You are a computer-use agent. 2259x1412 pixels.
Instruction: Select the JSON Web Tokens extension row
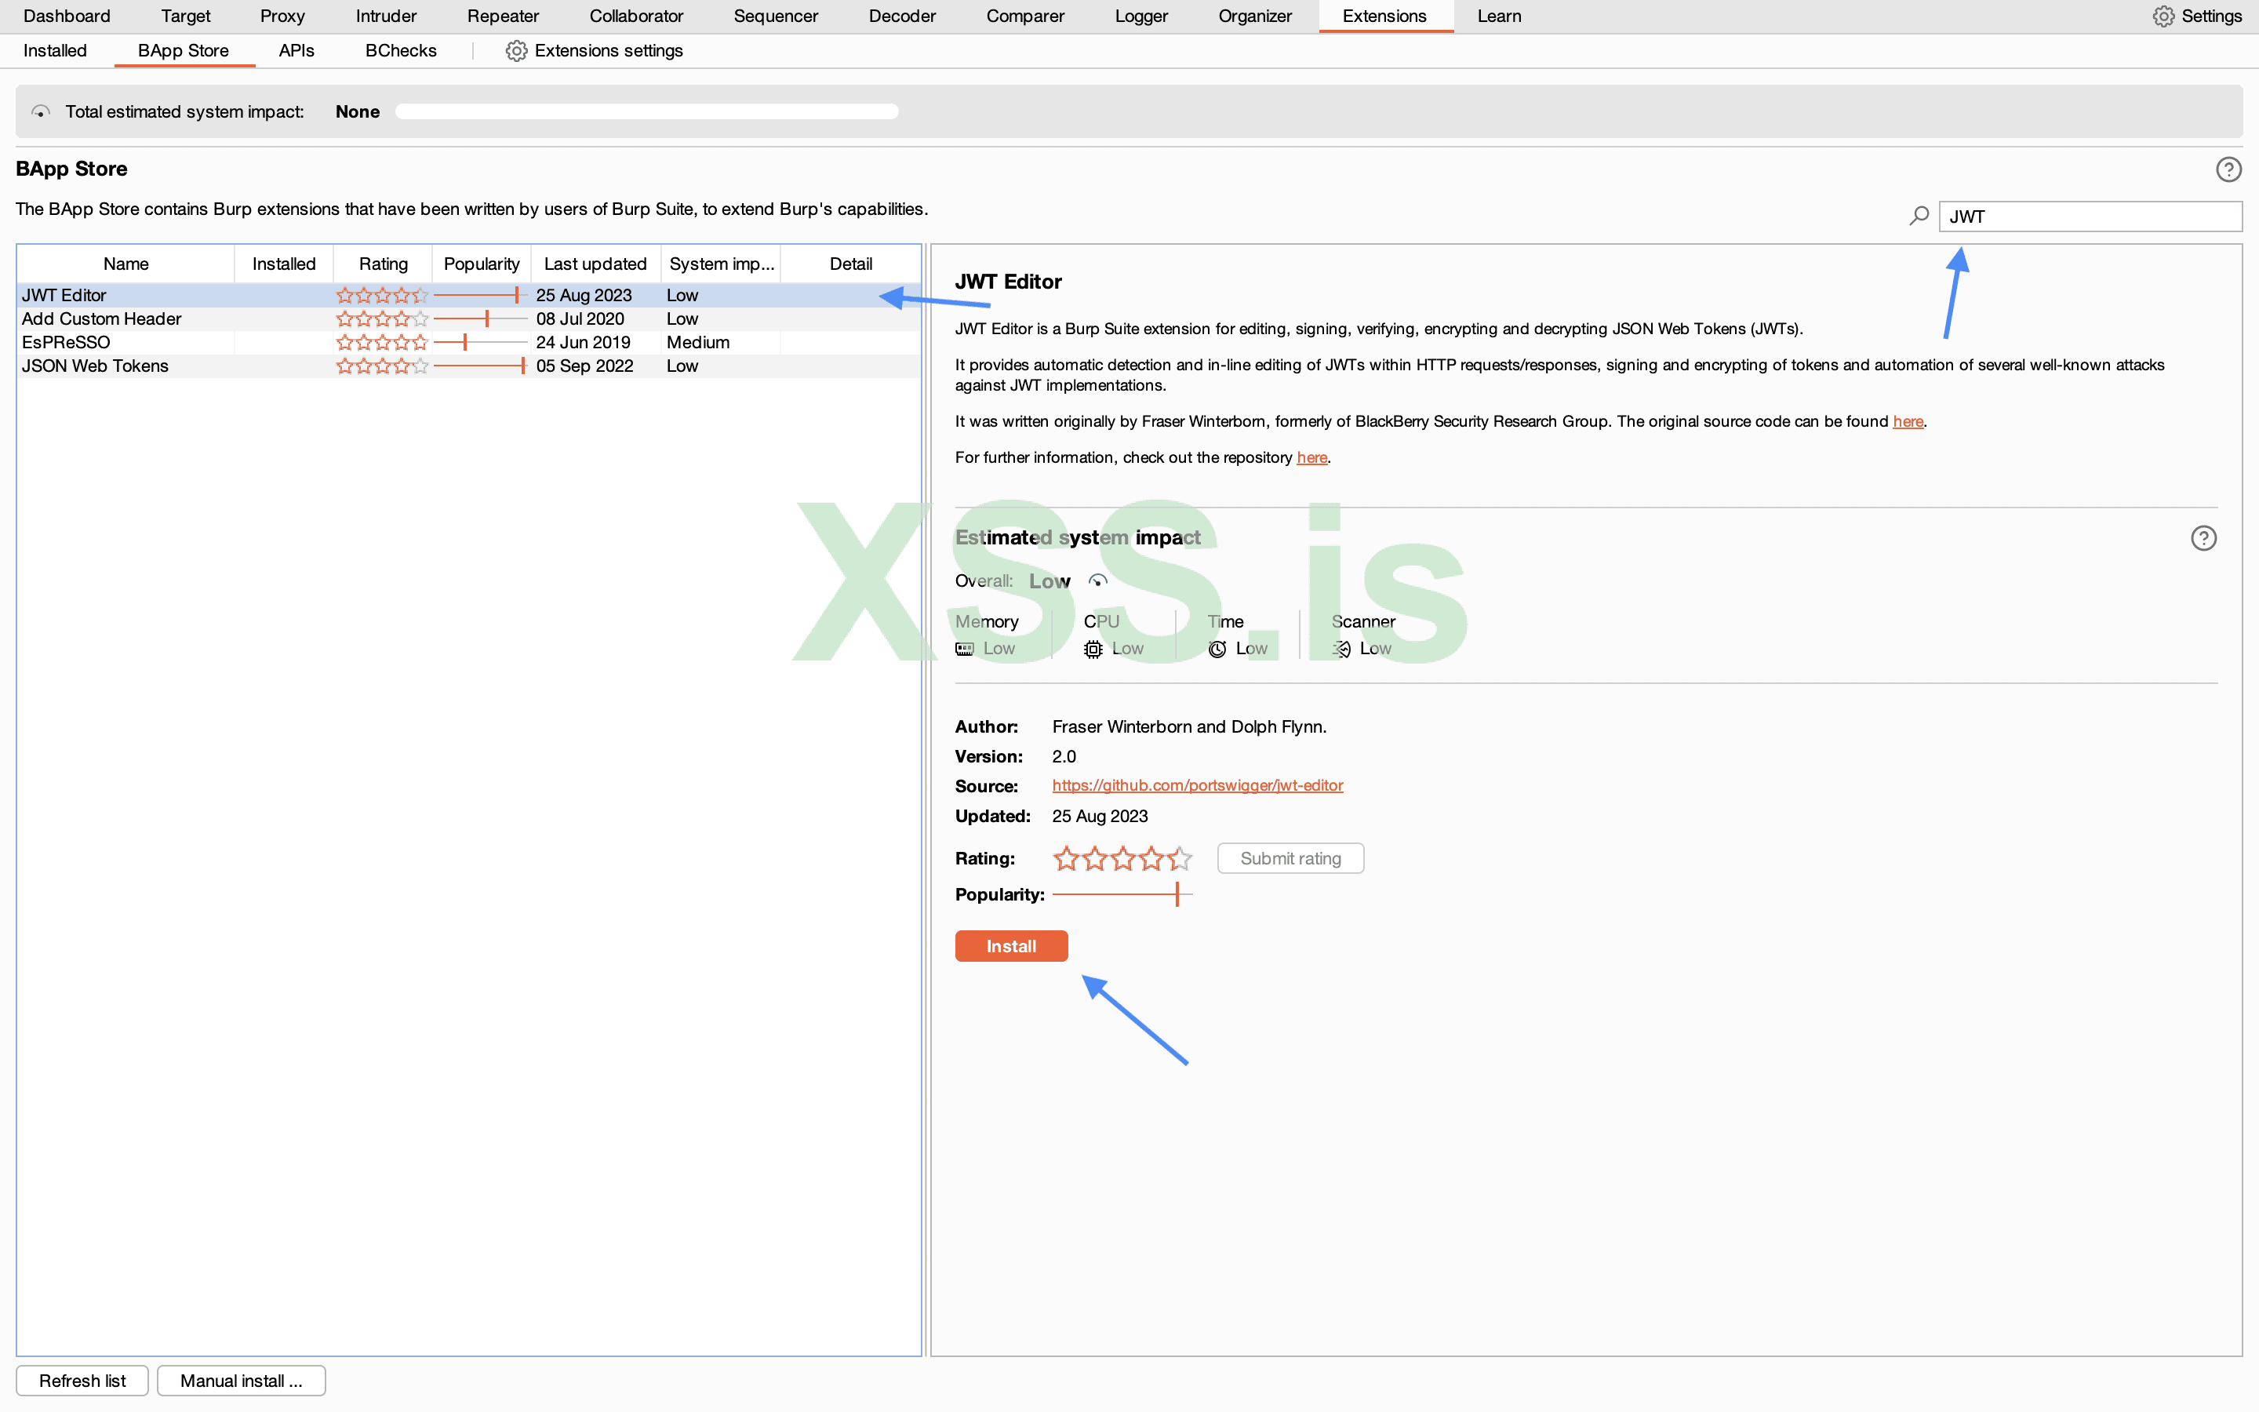(95, 366)
